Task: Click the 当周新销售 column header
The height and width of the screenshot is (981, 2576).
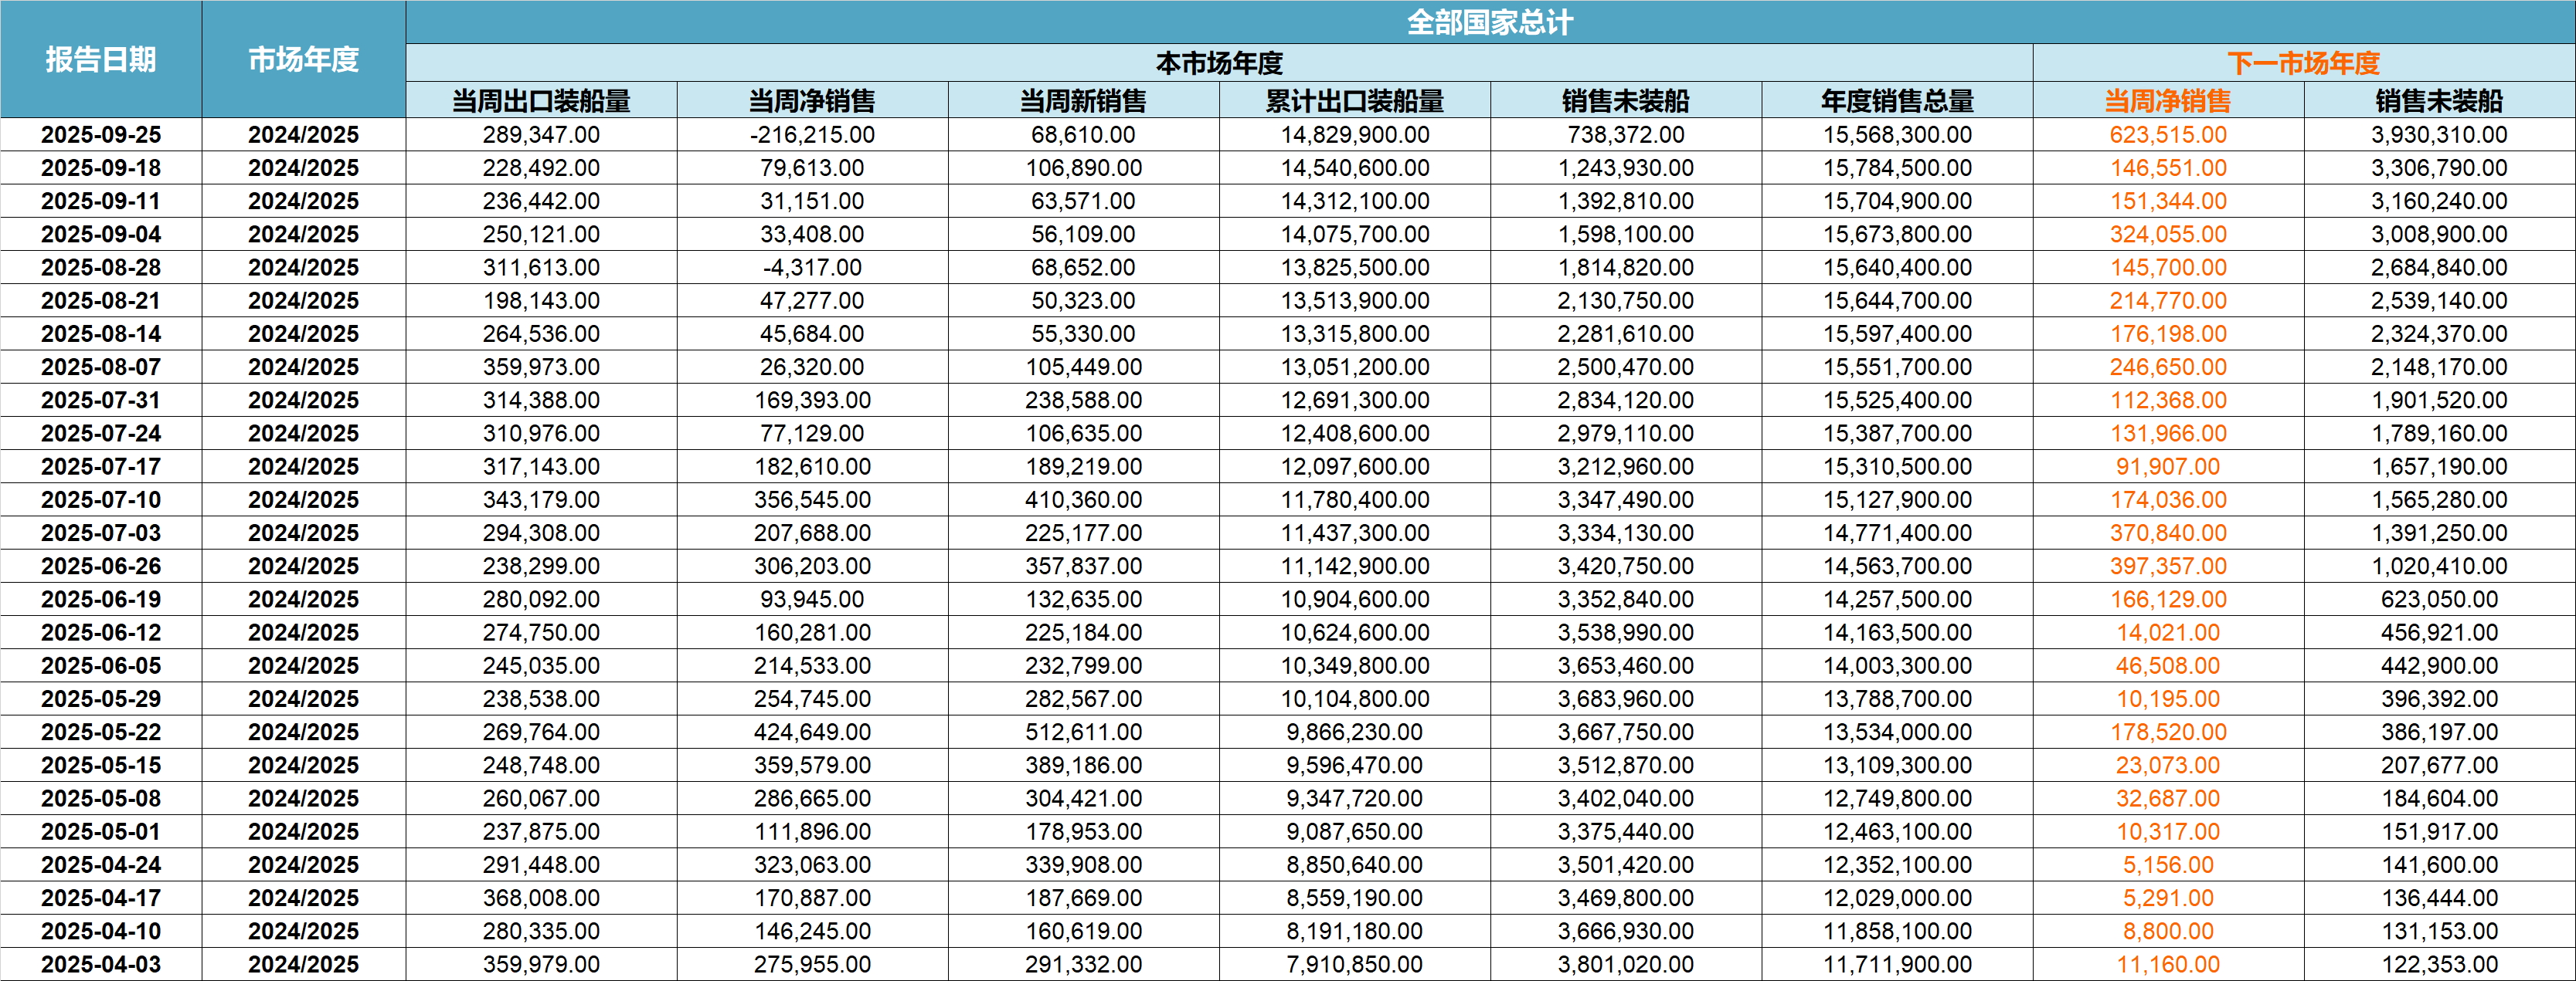Action: (1083, 101)
